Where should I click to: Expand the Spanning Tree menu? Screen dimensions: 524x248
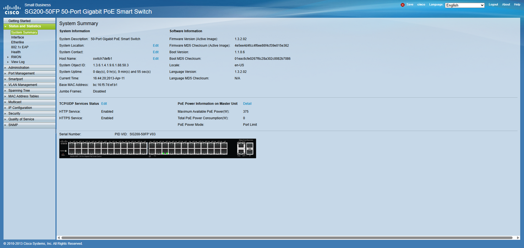(x=29, y=90)
